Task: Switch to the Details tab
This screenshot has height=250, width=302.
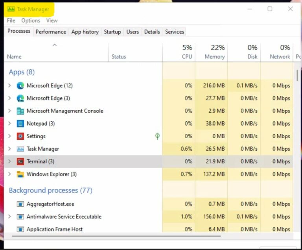Action: [x=152, y=31]
